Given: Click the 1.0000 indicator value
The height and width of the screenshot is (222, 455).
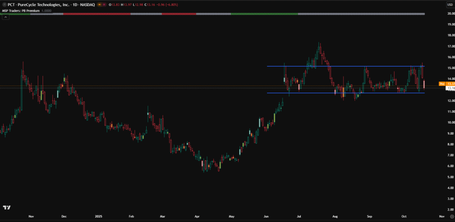Looking at the screenshot, I should point(46,10).
